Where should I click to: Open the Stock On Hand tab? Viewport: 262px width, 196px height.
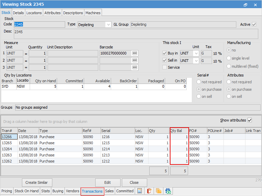tap(27, 191)
